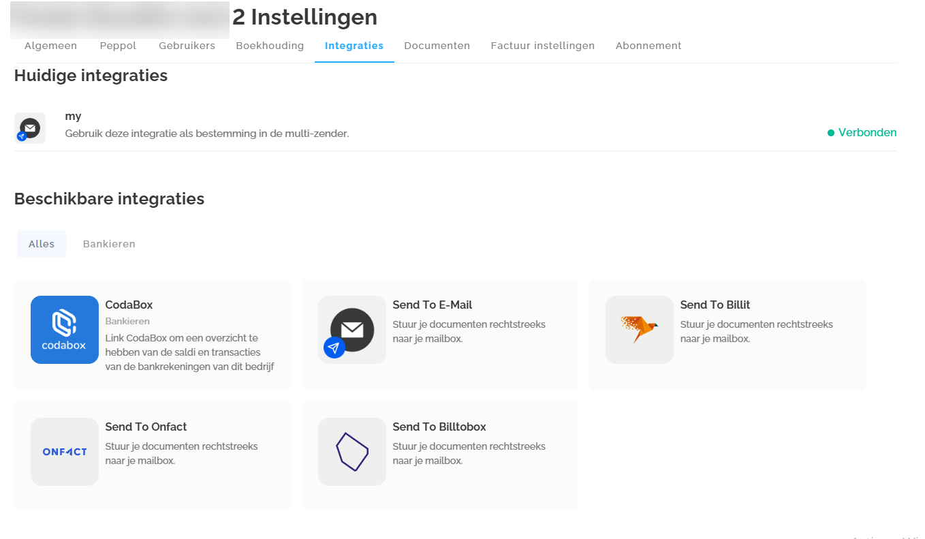Open the CodaBox blue logo icon
This screenshot has width=925, height=539.
coord(65,330)
